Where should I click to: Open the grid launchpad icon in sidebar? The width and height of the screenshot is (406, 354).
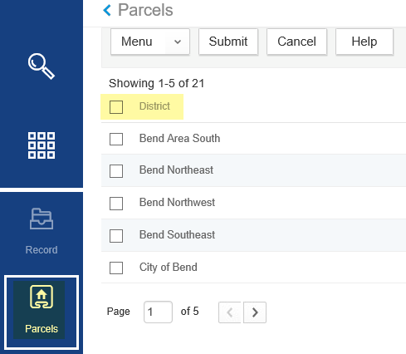coord(42,145)
